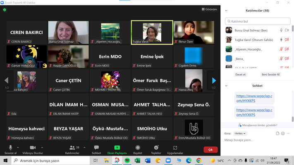Open Spotify from the taskbar

click(x=127, y=160)
